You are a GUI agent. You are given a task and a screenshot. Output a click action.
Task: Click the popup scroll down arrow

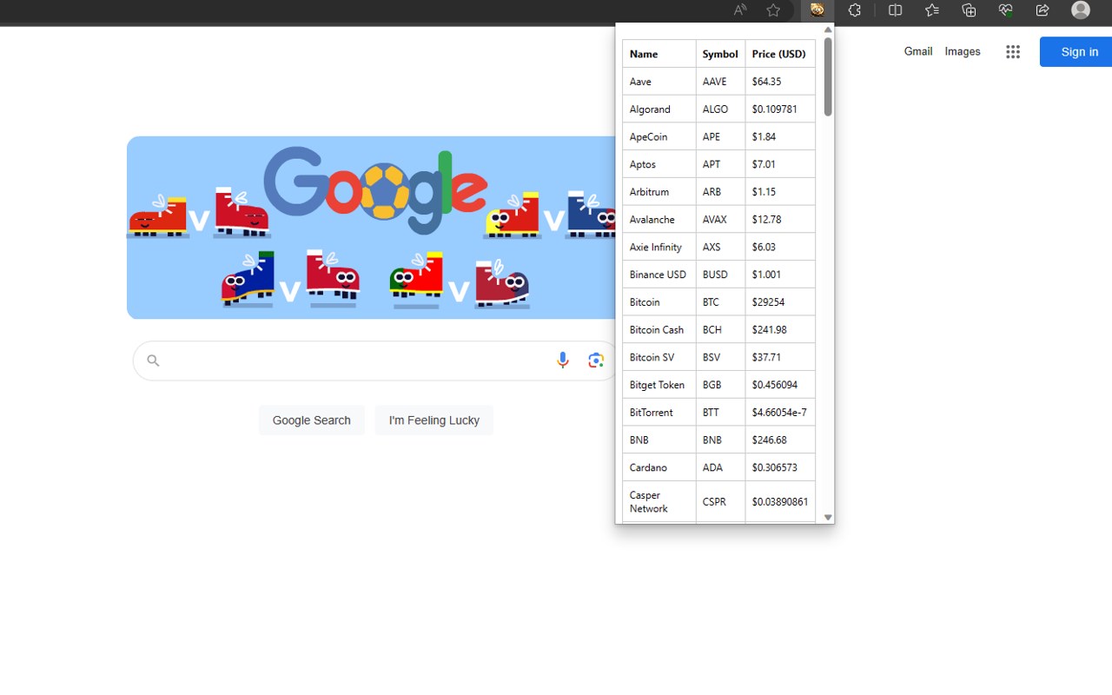(828, 517)
